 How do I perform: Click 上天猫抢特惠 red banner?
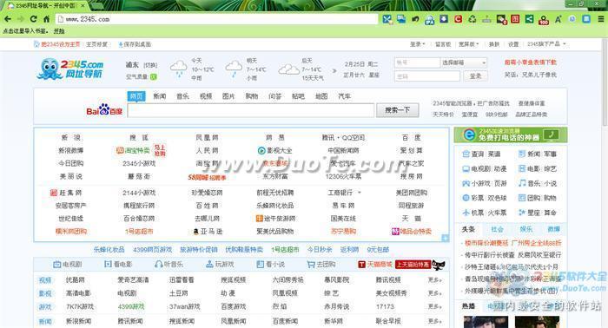click(413, 264)
